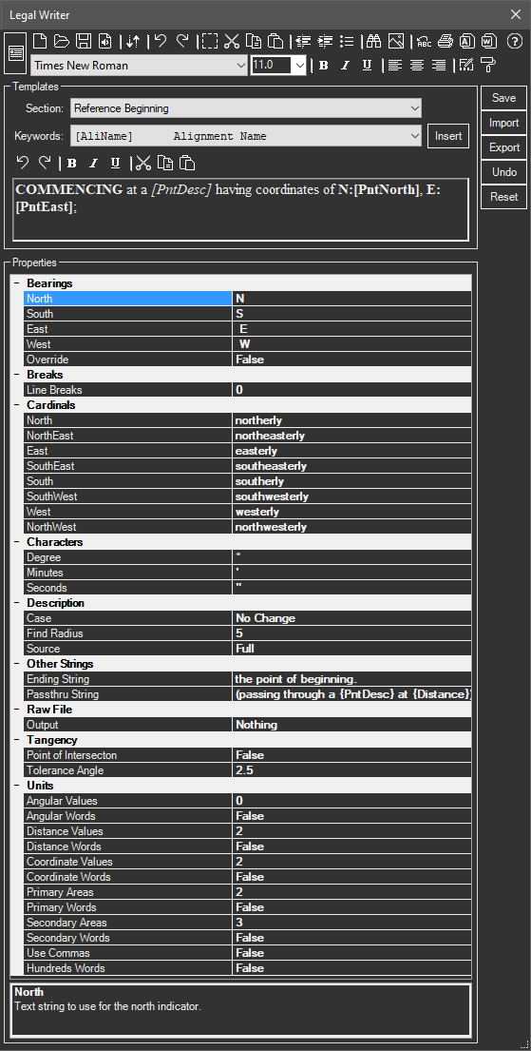Click the ABC spell check icon
531x1051 pixels.
[x=424, y=42]
